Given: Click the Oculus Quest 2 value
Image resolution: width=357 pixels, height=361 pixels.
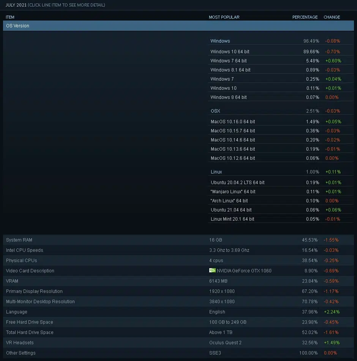Looking at the screenshot, I should tap(225, 343).
